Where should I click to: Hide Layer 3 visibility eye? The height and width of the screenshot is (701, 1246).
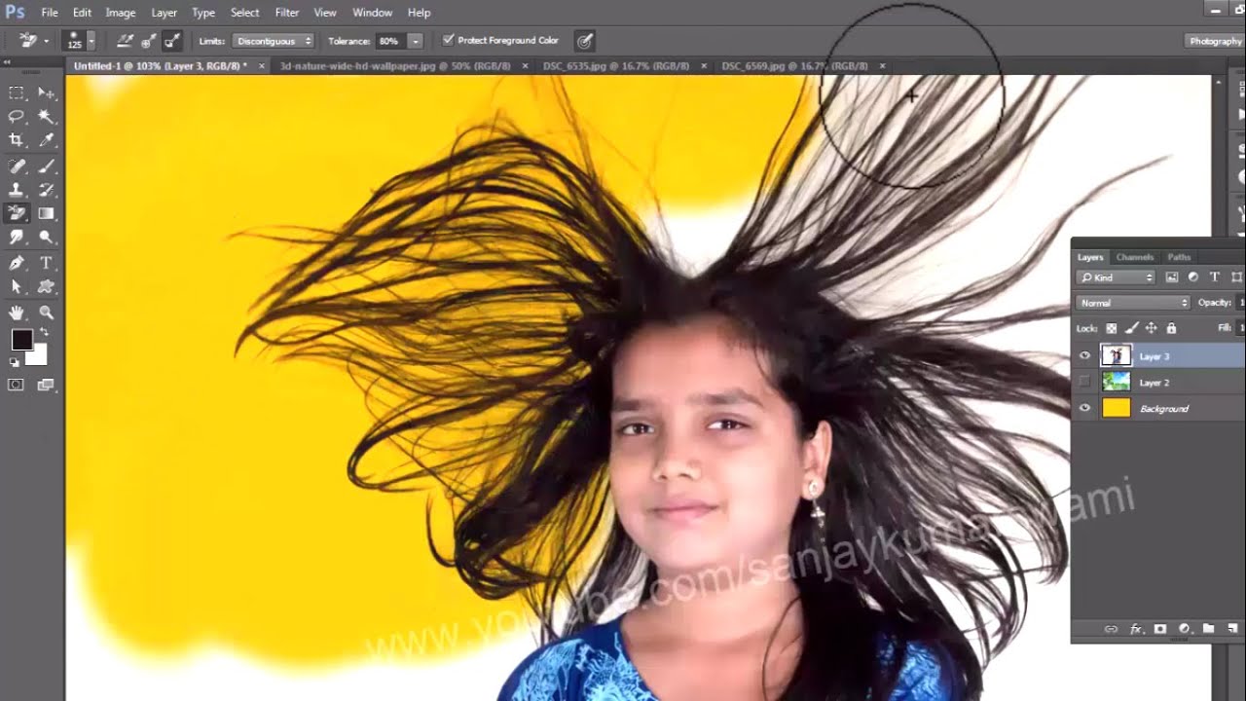tap(1084, 355)
